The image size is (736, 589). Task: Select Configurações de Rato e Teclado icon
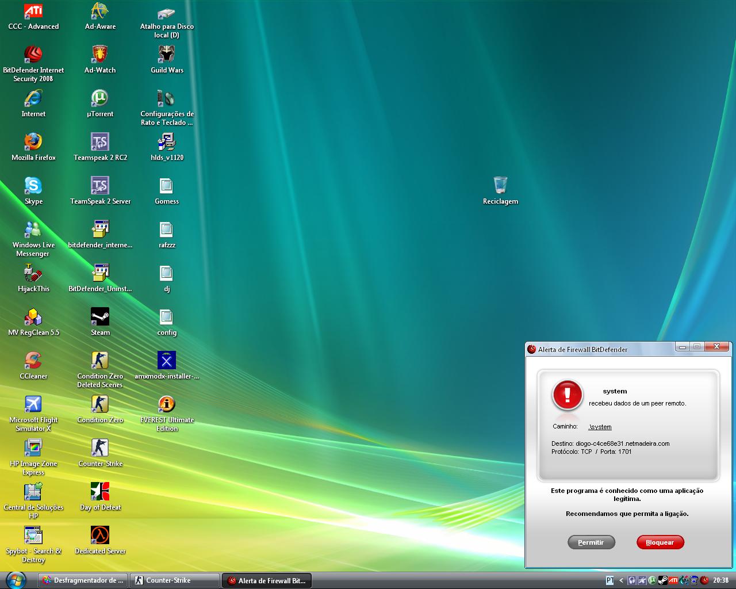coord(167,108)
